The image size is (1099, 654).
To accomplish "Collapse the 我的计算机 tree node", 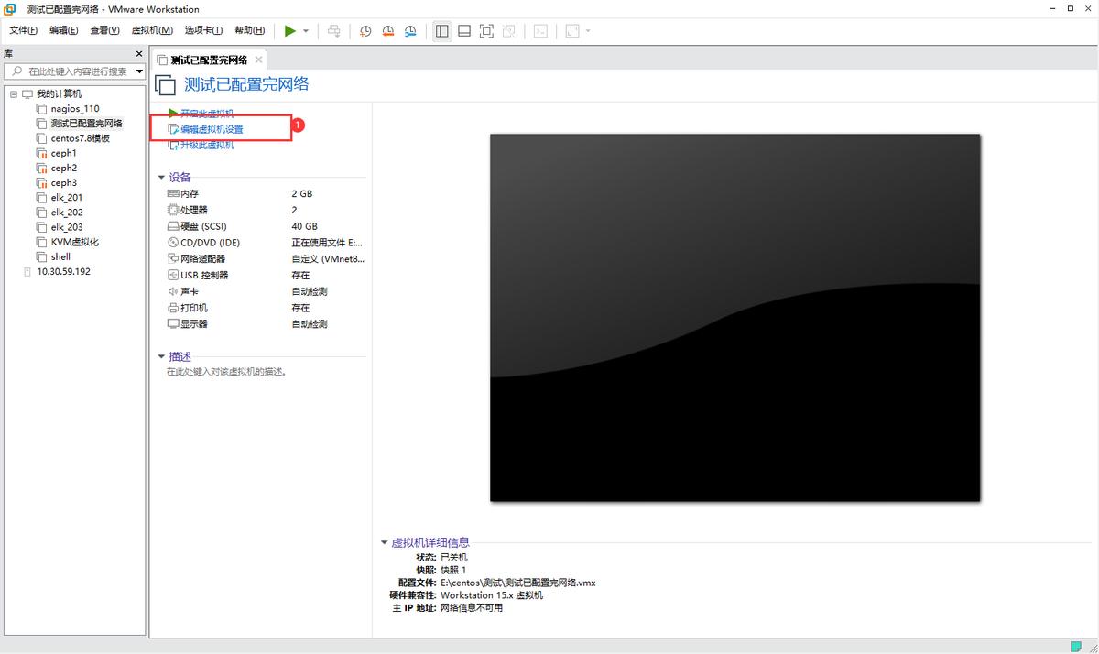I will [x=13, y=93].
